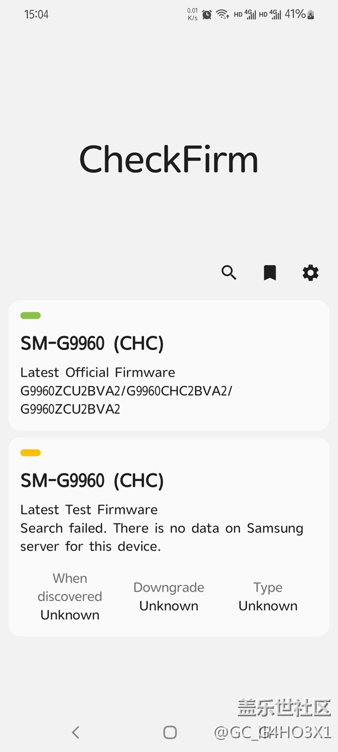
Task: Tap the Downgrade Unknown field
Action: point(168,597)
